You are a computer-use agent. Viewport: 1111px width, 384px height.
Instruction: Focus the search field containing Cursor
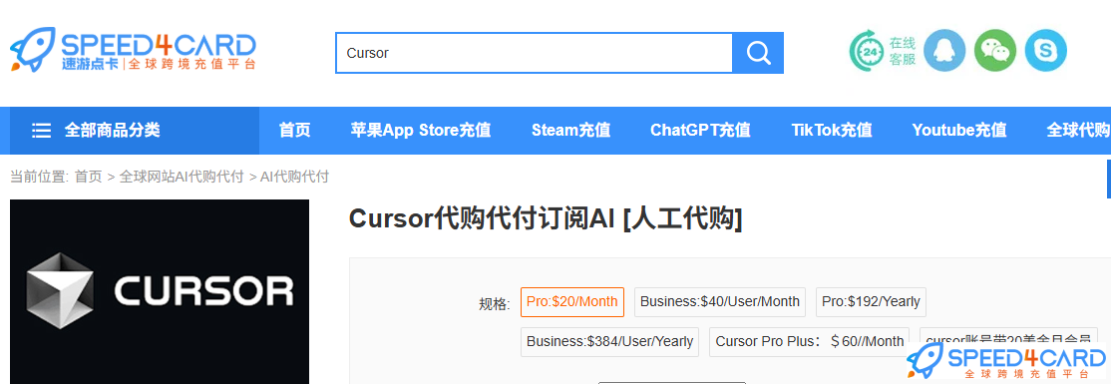tap(535, 53)
